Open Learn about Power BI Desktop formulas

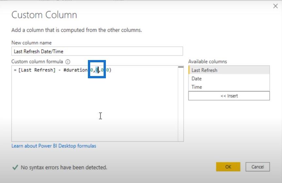point(54,146)
